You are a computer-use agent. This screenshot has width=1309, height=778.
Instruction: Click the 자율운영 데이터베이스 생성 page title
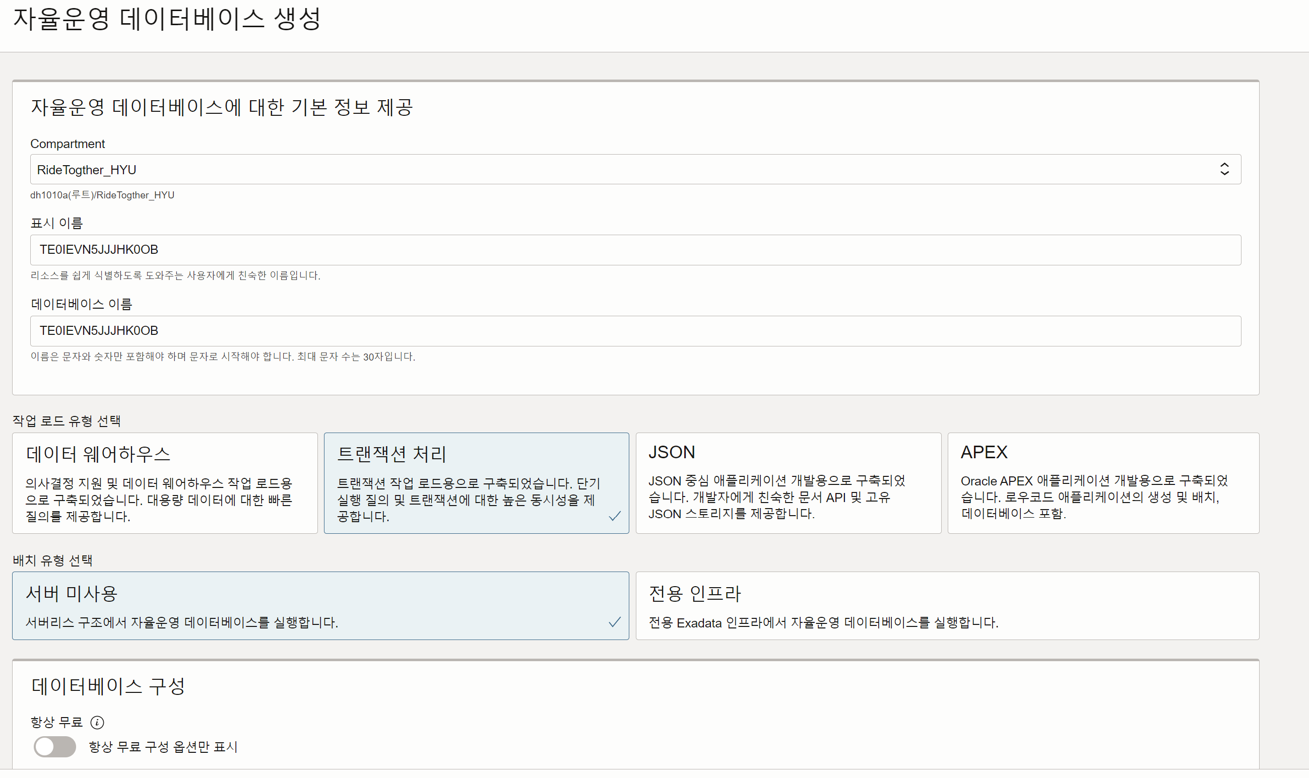[166, 19]
